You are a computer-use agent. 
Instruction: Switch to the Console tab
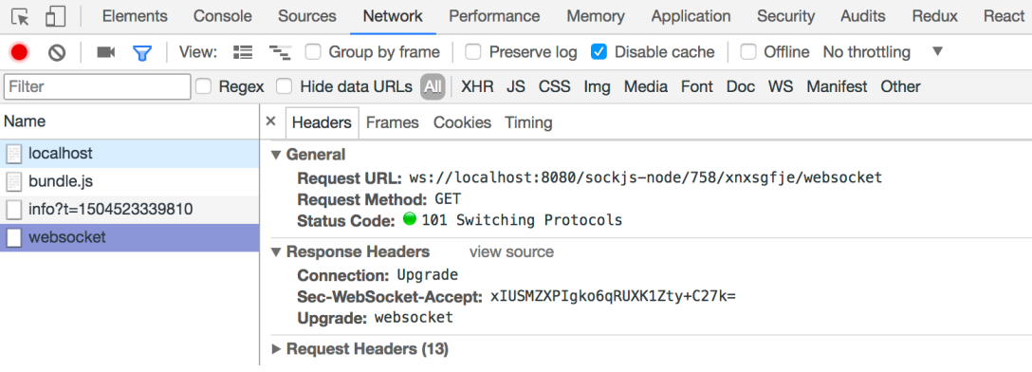(223, 16)
